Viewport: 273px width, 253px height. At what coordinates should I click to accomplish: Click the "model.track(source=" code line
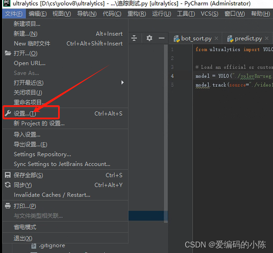[233, 85]
